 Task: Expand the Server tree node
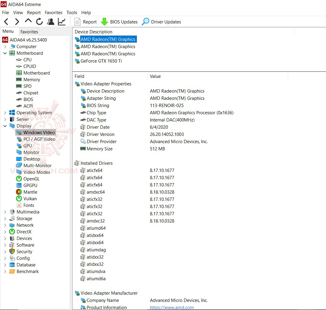(5, 119)
